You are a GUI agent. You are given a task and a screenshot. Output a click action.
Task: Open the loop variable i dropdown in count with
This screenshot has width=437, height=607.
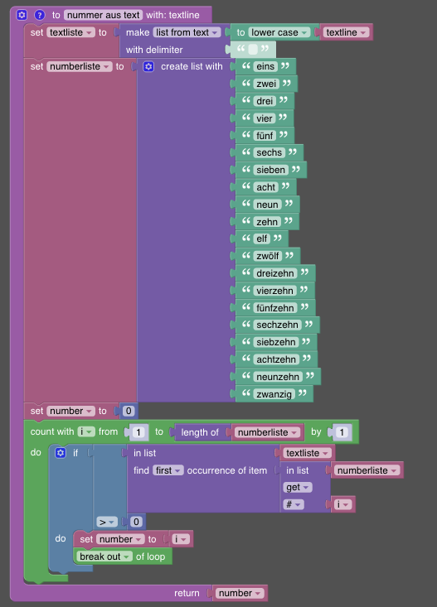(x=86, y=431)
